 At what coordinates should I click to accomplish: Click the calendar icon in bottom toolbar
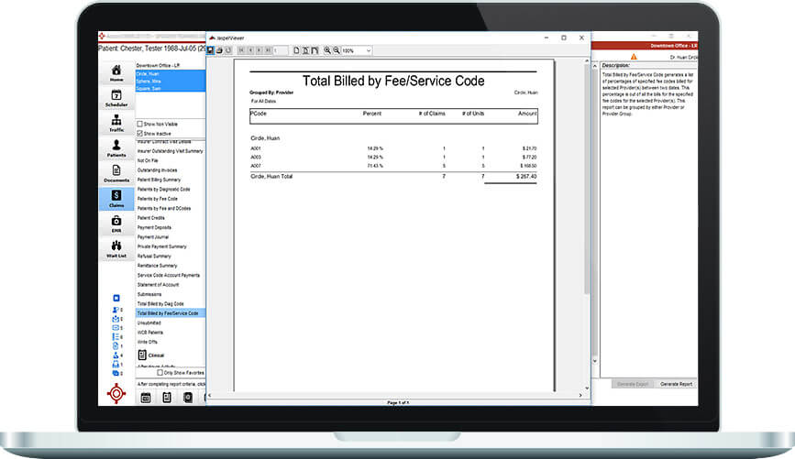[x=146, y=398]
